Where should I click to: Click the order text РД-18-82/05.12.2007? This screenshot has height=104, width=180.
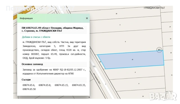pyautogui.click(x=71, y=70)
